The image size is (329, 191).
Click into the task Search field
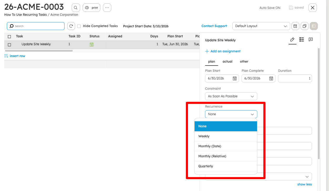[x=36, y=26]
